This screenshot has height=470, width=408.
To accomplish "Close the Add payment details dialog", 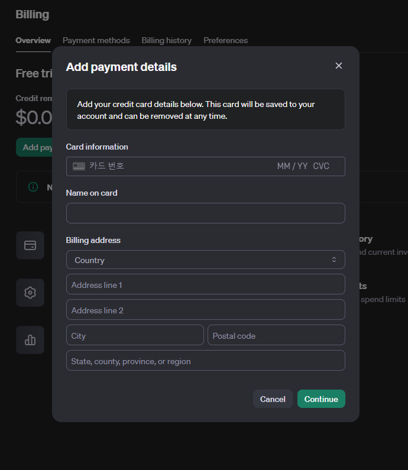I will pyautogui.click(x=339, y=66).
